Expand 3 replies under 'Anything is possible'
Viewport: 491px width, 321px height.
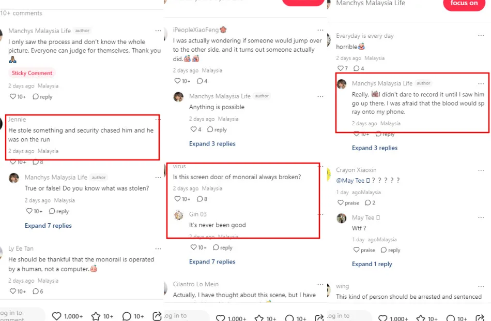(x=212, y=144)
